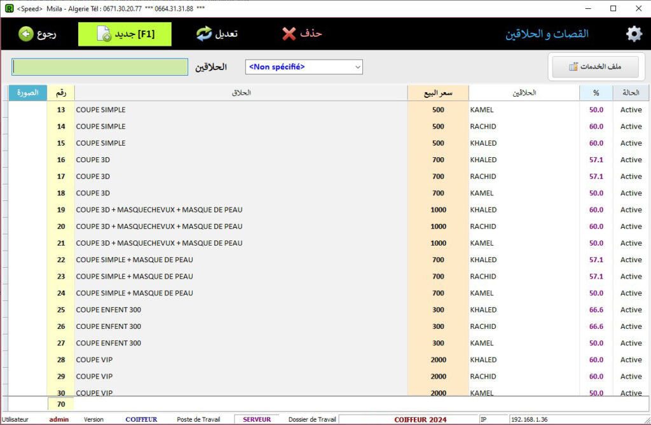Click the رجوع back button
Image resolution: width=651 pixels, height=425 pixels.
(38, 34)
